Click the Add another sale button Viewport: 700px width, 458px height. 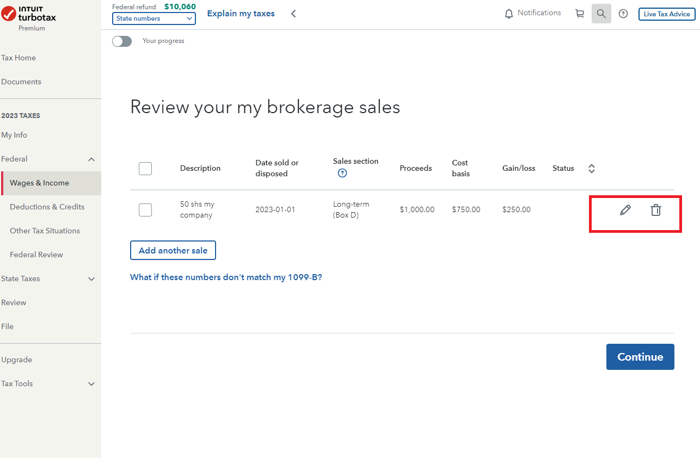tap(173, 251)
